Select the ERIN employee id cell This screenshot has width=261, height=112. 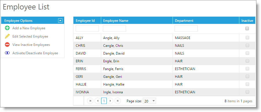(x=87, y=61)
